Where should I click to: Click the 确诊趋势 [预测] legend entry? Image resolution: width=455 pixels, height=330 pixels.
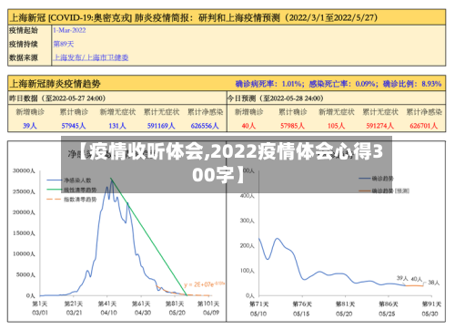384,191
